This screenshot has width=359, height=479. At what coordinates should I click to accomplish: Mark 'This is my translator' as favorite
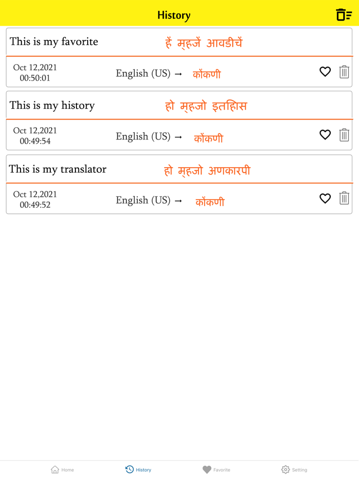tap(325, 198)
